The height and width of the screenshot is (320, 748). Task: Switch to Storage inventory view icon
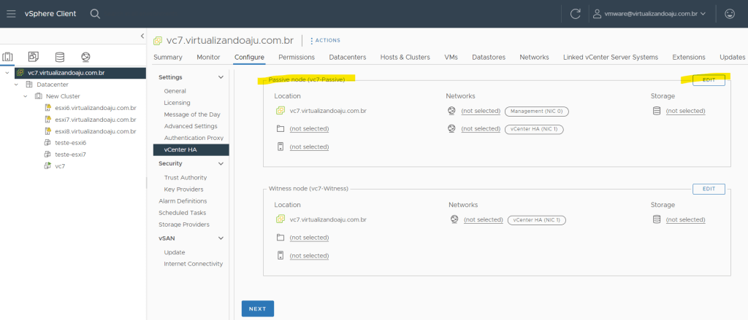pos(59,57)
